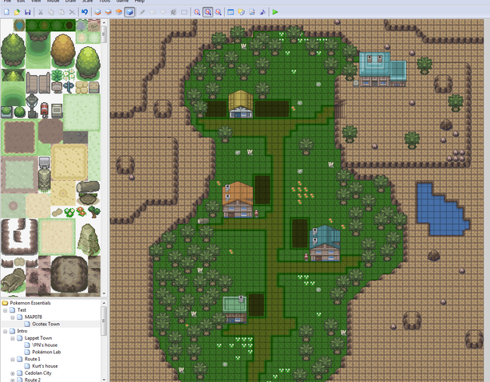Screen dimensions: 490x382
Task: Expand the Cedolan City tree node
Action: pyautogui.click(x=13, y=373)
